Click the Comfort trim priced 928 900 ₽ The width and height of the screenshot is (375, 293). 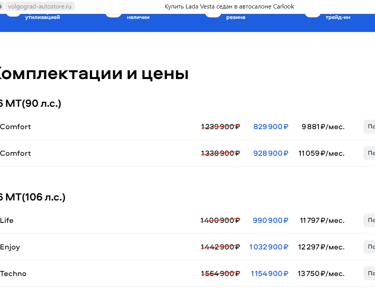[15, 153]
